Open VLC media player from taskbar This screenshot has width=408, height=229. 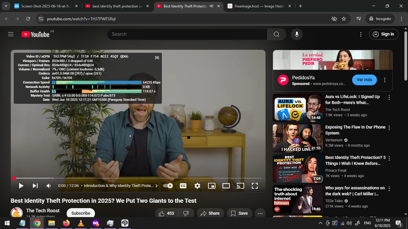click(x=81, y=223)
